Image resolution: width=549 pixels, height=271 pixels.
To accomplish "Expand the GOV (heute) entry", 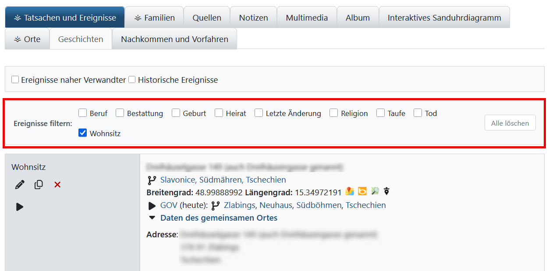I will (x=152, y=205).
